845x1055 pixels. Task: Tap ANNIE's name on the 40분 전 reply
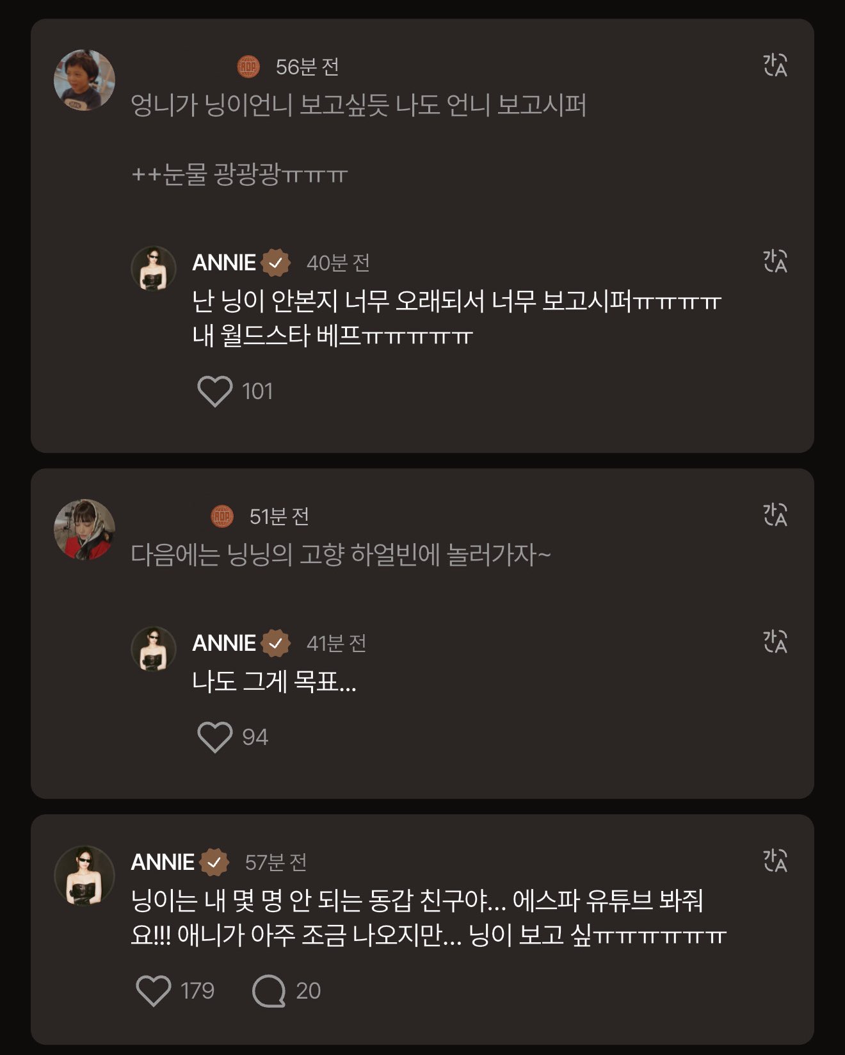[x=224, y=263]
